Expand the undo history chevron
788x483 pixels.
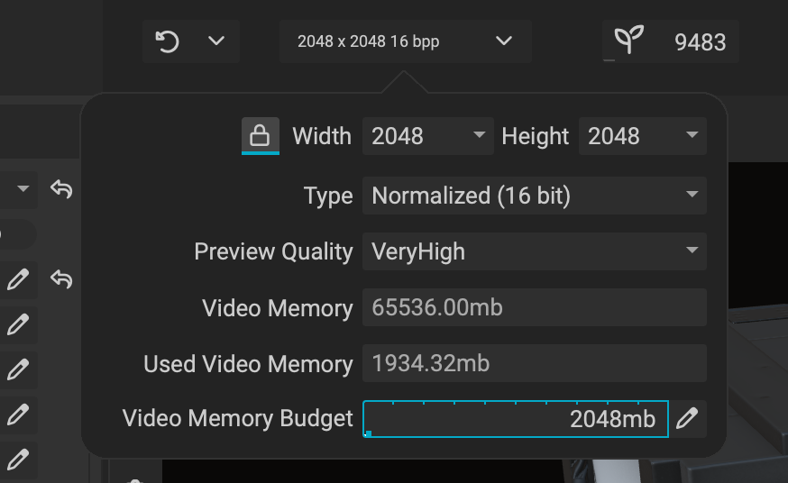(216, 41)
